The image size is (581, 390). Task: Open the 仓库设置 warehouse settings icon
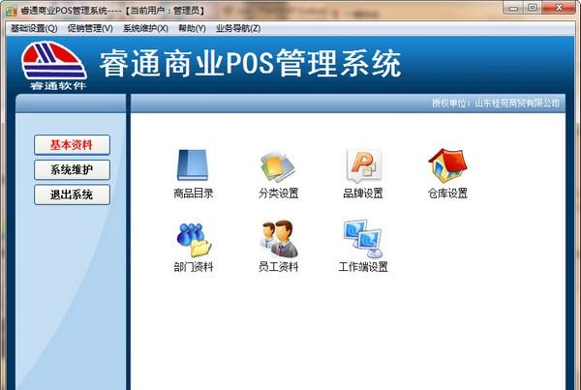(x=447, y=165)
